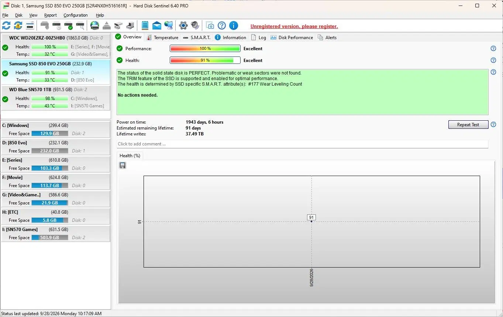Click the camera screenshot toolbar icon
Viewport: 503px width, 317px height.
click(x=210, y=25)
